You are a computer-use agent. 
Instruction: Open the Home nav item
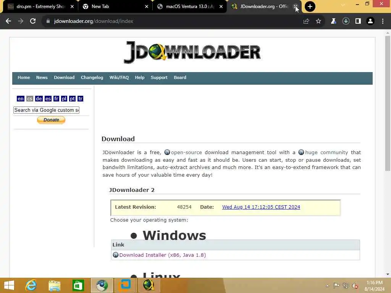pyautogui.click(x=24, y=77)
